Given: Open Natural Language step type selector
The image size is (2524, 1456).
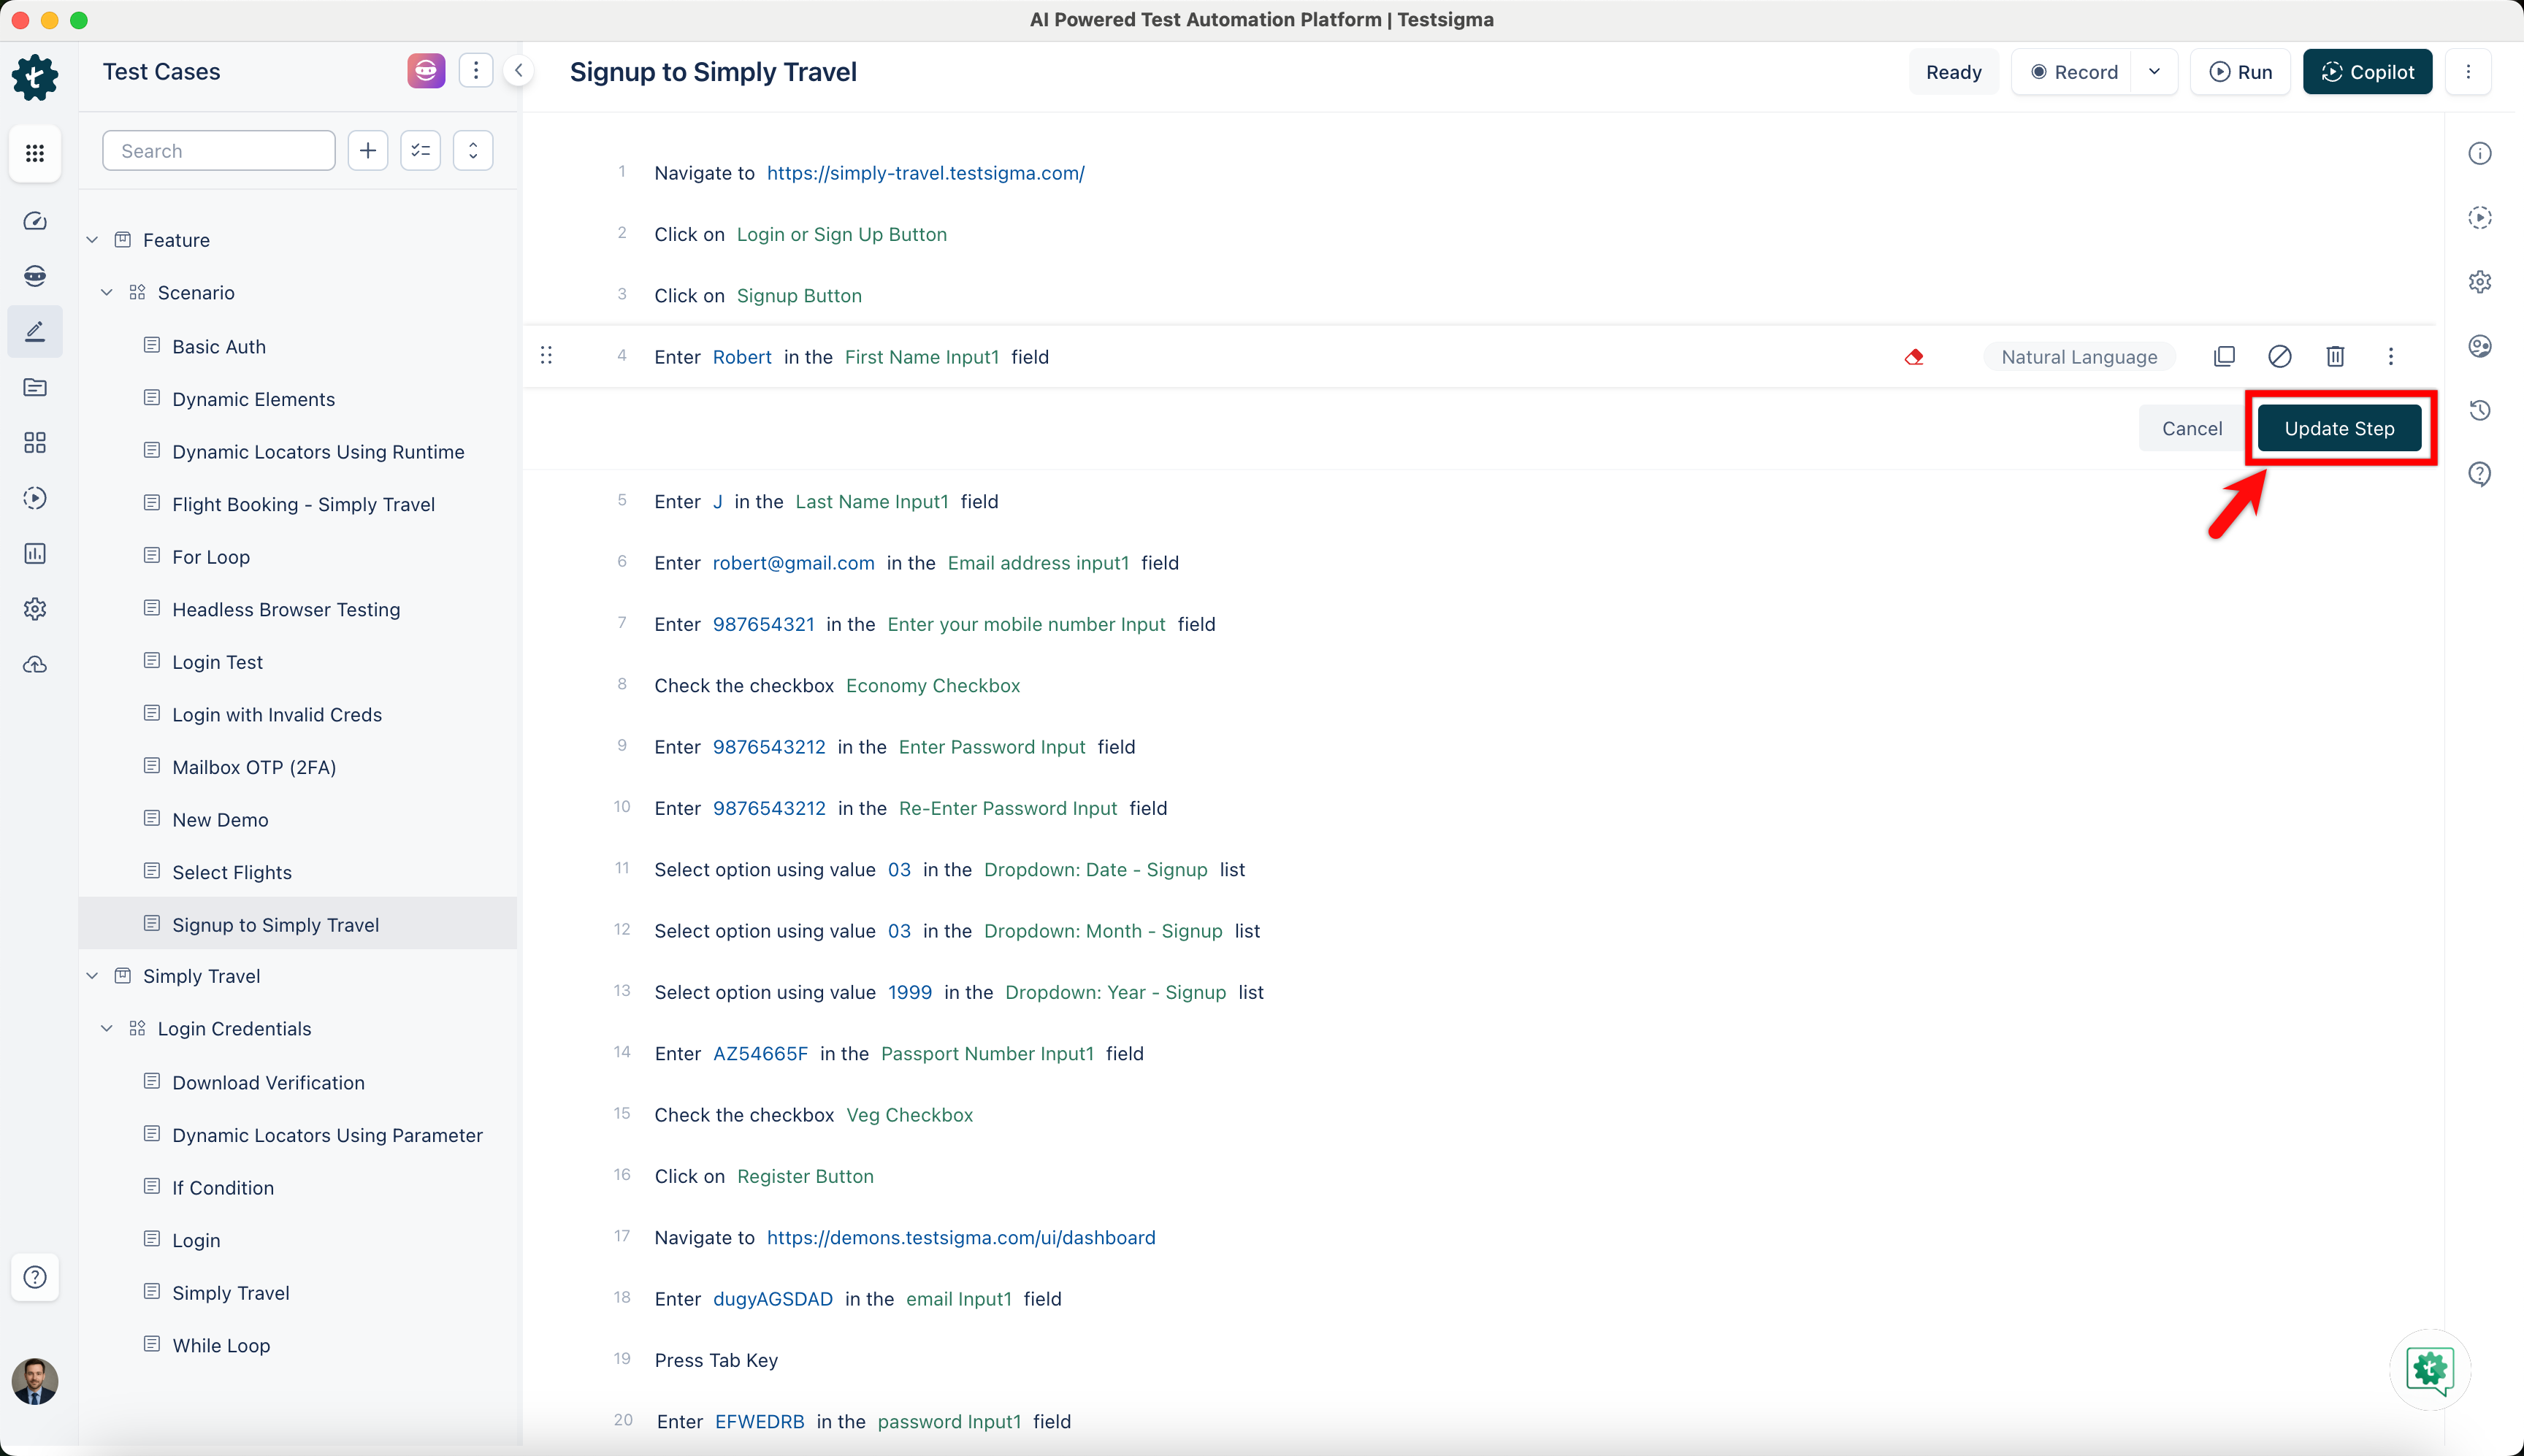Looking at the screenshot, I should click(x=2079, y=357).
